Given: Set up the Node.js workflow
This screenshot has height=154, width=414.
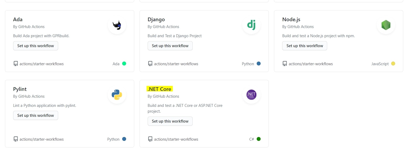Looking at the screenshot, I should point(305,46).
